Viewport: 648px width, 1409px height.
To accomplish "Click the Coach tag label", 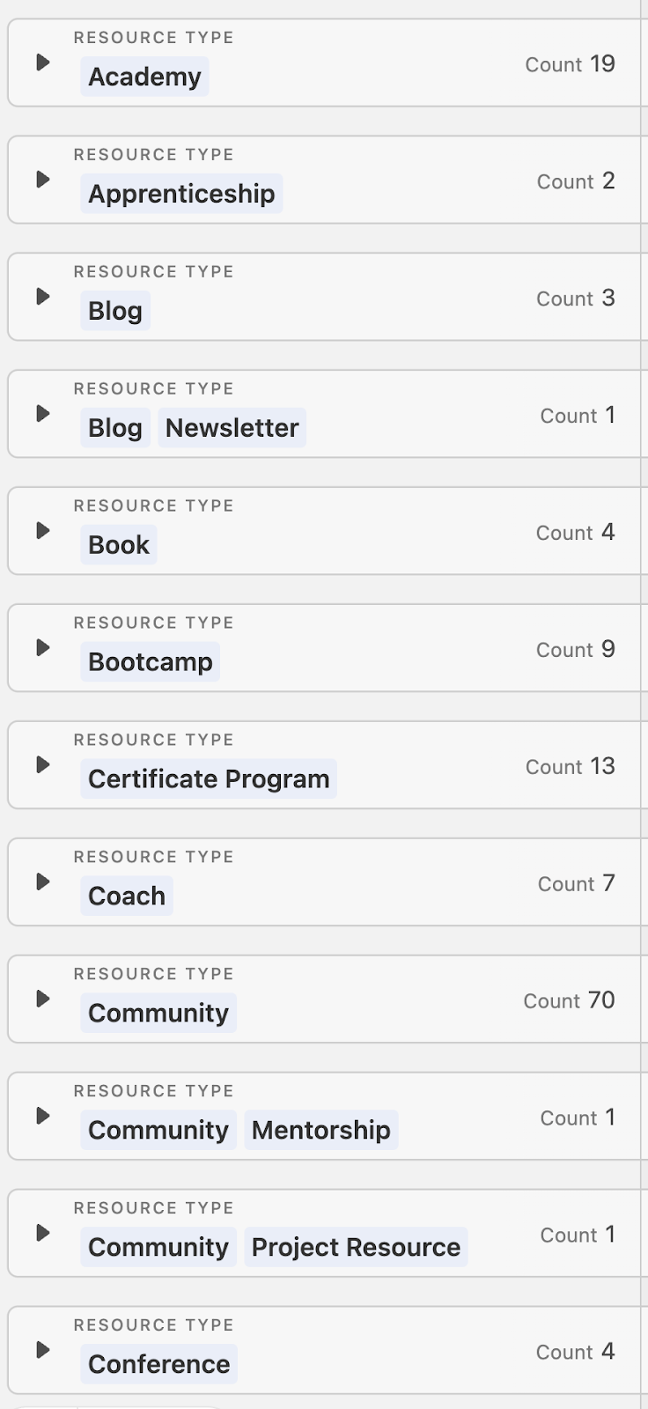I will 127,896.
